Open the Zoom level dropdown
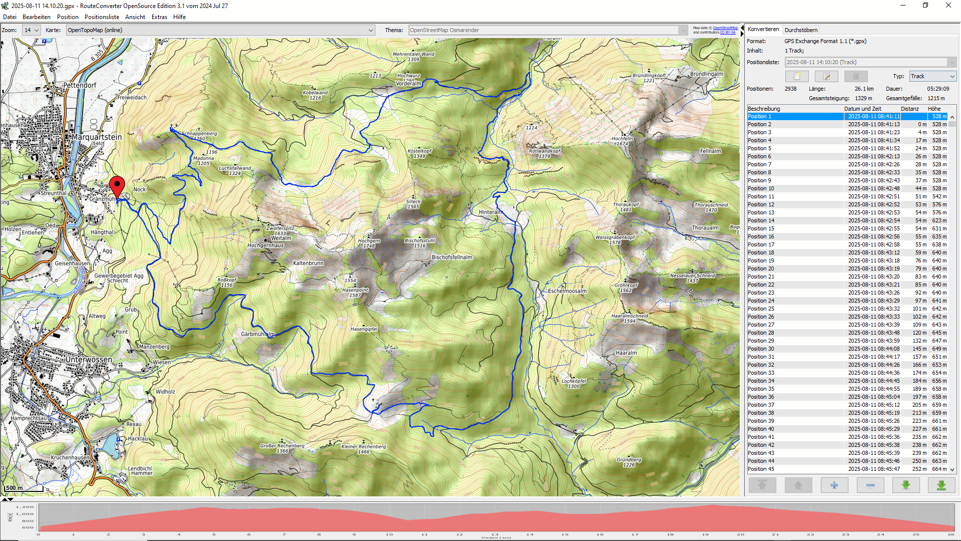The width and height of the screenshot is (961, 541). coord(32,30)
